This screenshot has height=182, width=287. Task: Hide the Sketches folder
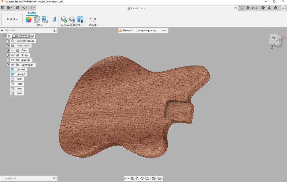pos(12,60)
